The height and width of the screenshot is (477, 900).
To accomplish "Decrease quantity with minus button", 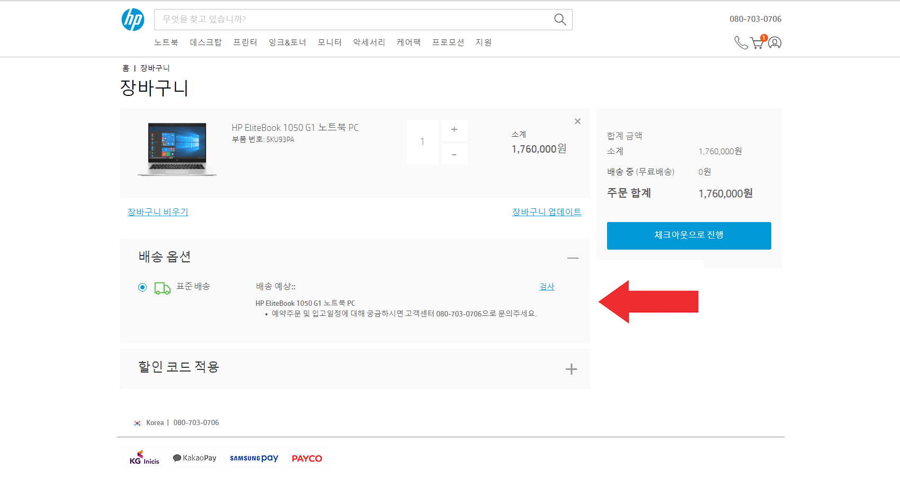I will pyautogui.click(x=454, y=154).
